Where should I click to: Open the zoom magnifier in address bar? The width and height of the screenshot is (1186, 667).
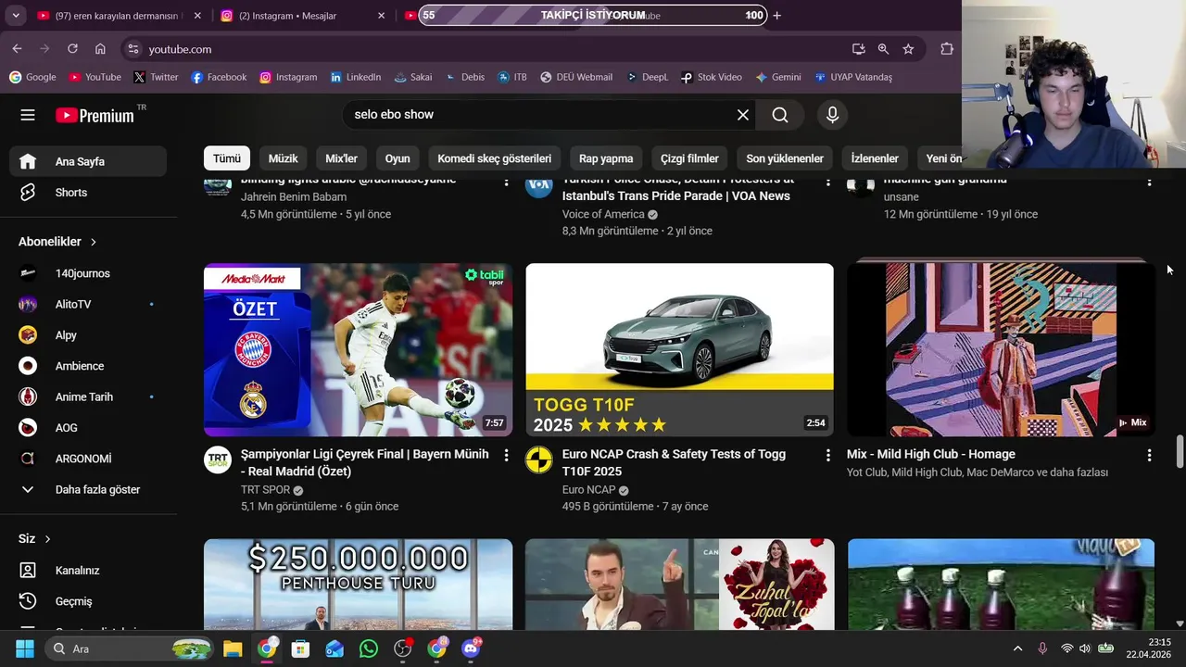coord(883,49)
